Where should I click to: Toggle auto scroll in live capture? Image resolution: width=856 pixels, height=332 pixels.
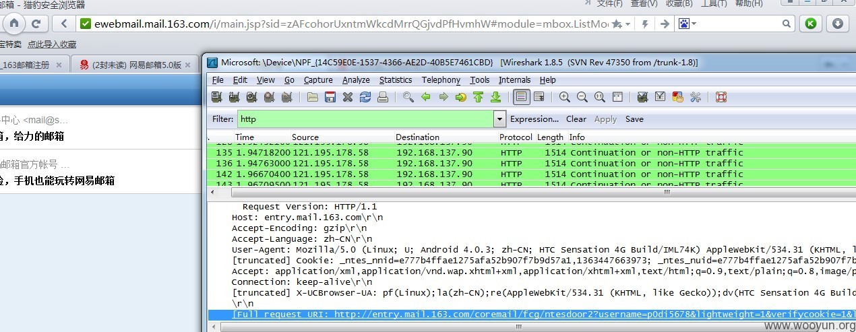click(539, 97)
